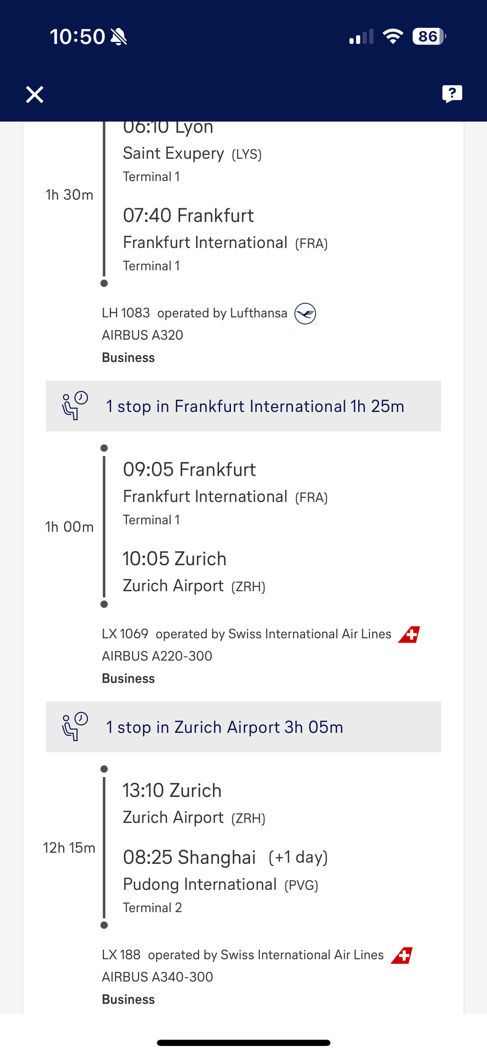Tap AIRBUS A340-300 aircraft text

(x=157, y=977)
